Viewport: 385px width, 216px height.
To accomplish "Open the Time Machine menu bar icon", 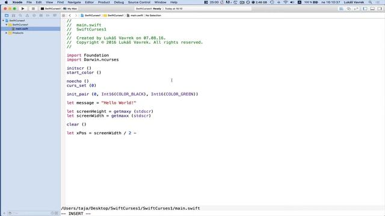I will pos(272,2).
